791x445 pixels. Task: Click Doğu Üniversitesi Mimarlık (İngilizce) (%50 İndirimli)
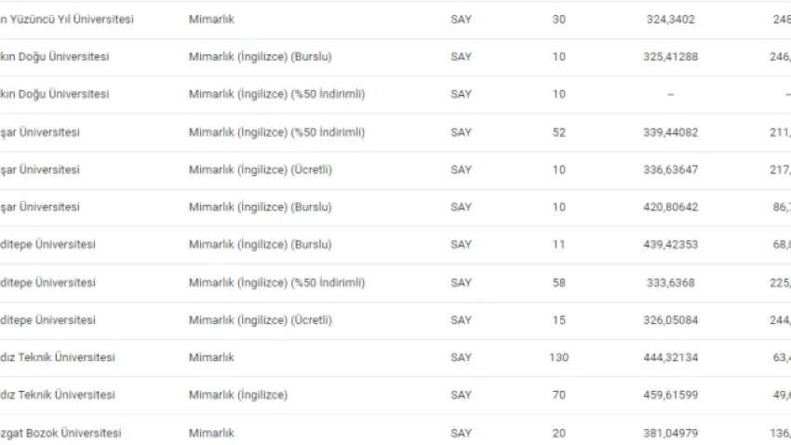[277, 94]
